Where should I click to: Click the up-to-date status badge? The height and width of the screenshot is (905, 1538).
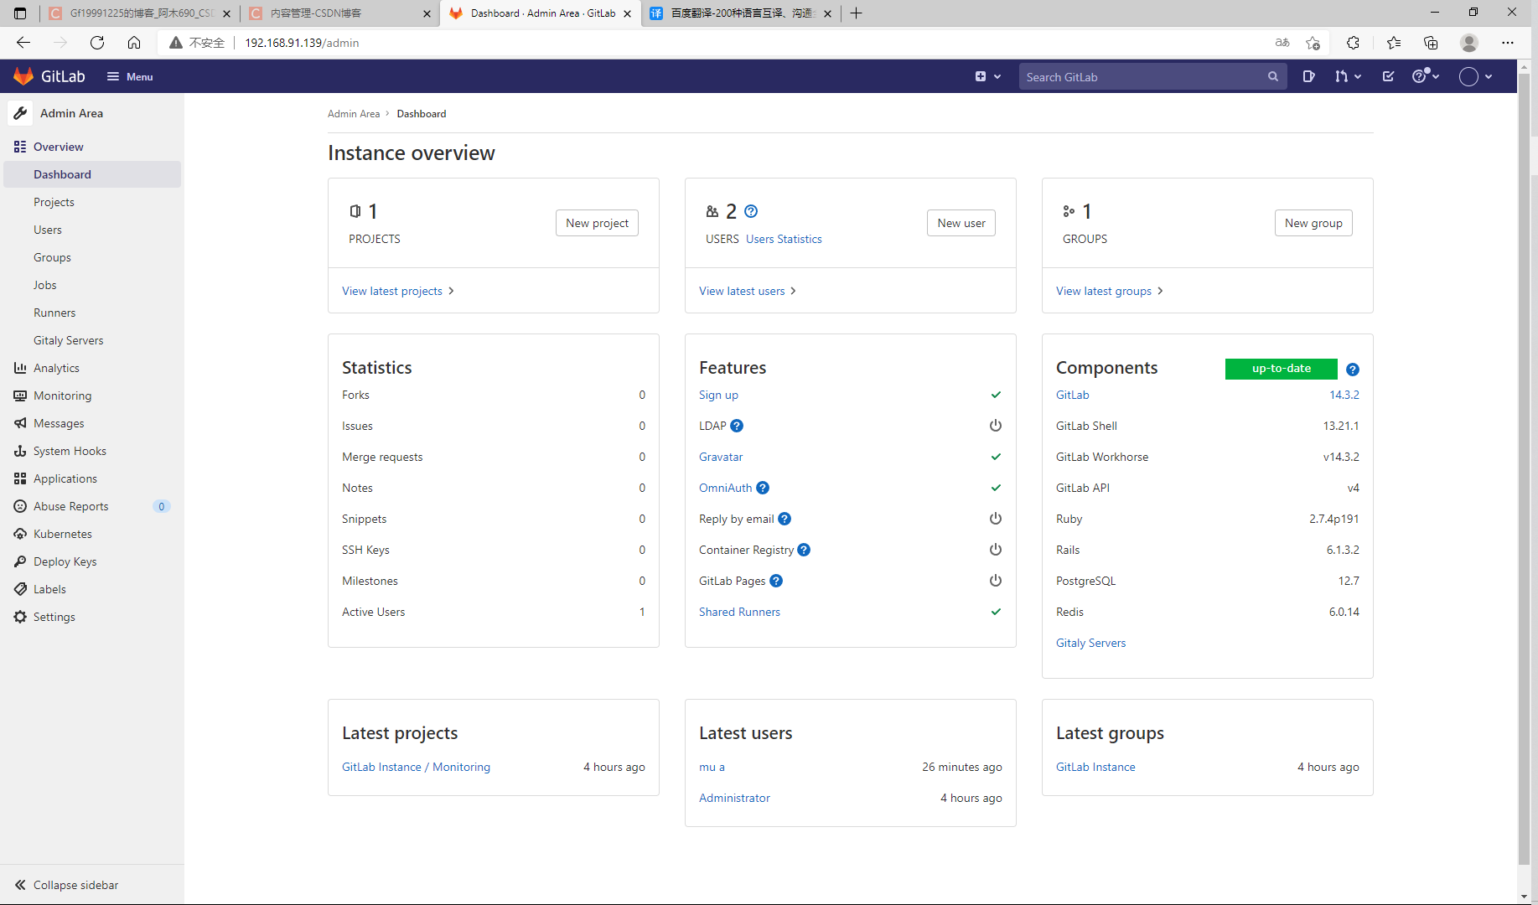[x=1281, y=369]
